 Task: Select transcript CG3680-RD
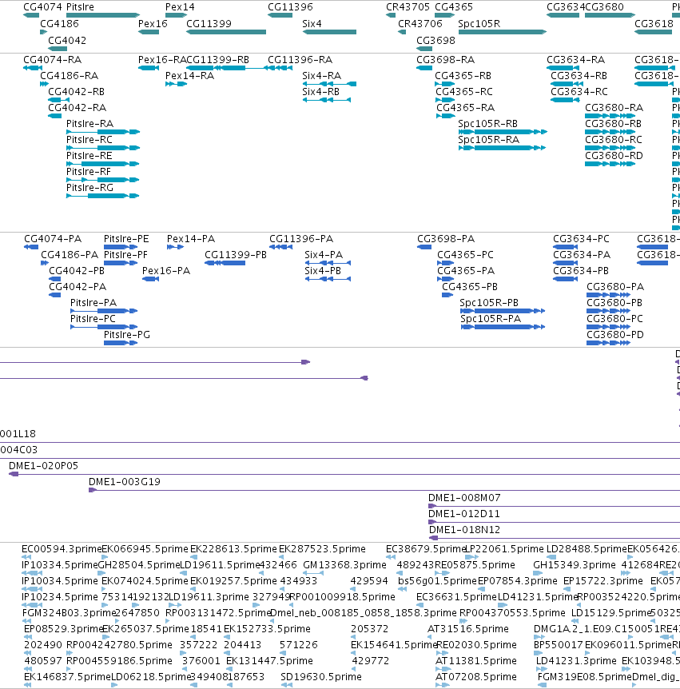610,164
